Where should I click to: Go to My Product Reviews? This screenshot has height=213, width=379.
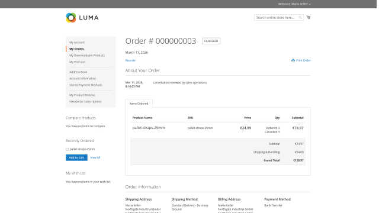coord(82,95)
